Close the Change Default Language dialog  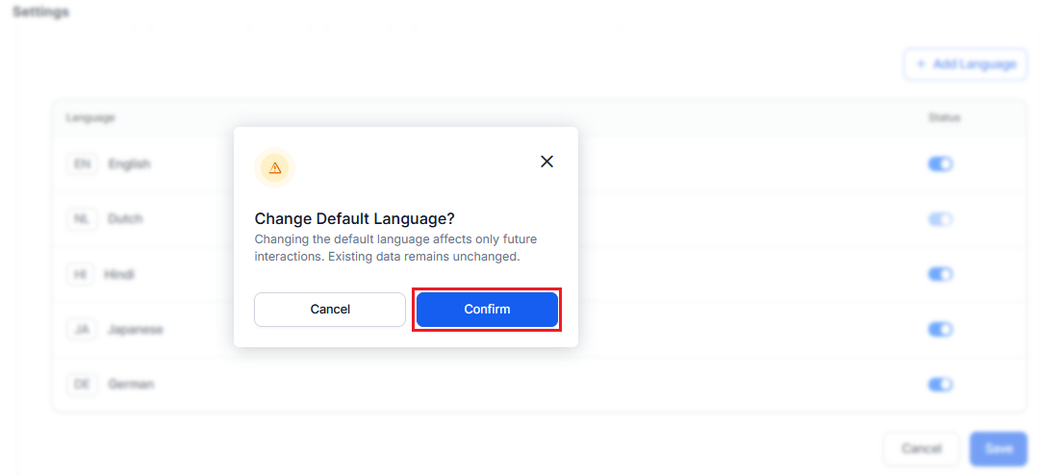click(x=546, y=162)
